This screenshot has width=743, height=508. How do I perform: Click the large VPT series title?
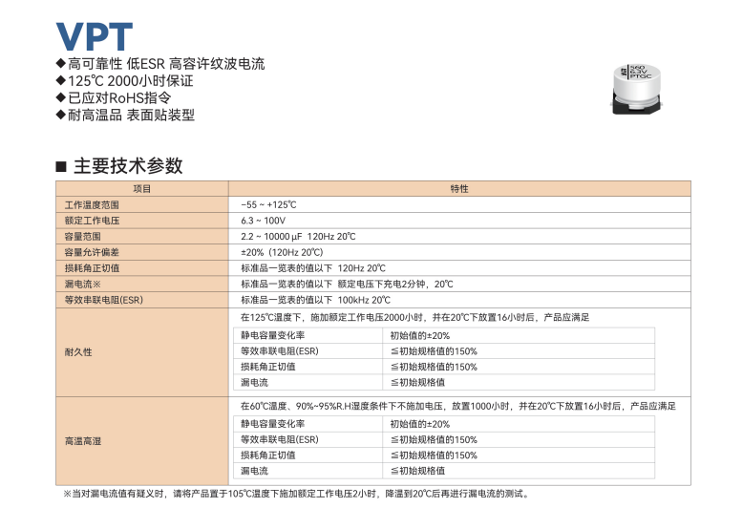[x=94, y=34]
